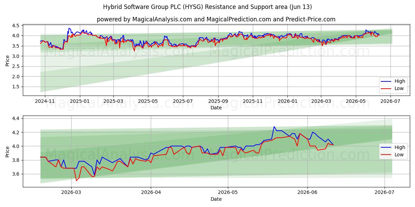Click the '3.0' y-axis tick in top chart
The height and width of the screenshot is (207, 415).
pyautogui.click(x=16, y=56)
